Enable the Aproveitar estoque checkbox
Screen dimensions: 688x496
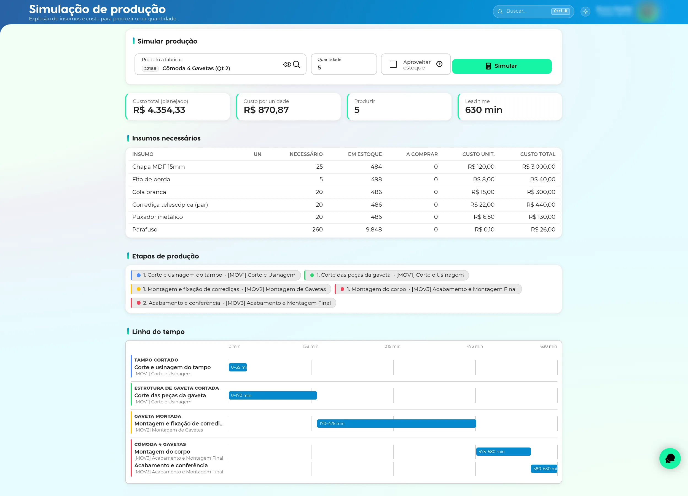tap(393, 64)
